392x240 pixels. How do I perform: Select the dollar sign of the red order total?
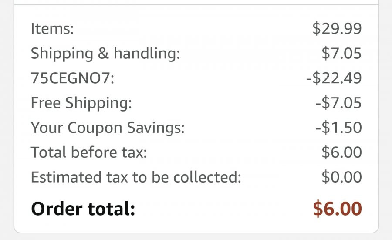pyautogui.click(x=318, y=208)
